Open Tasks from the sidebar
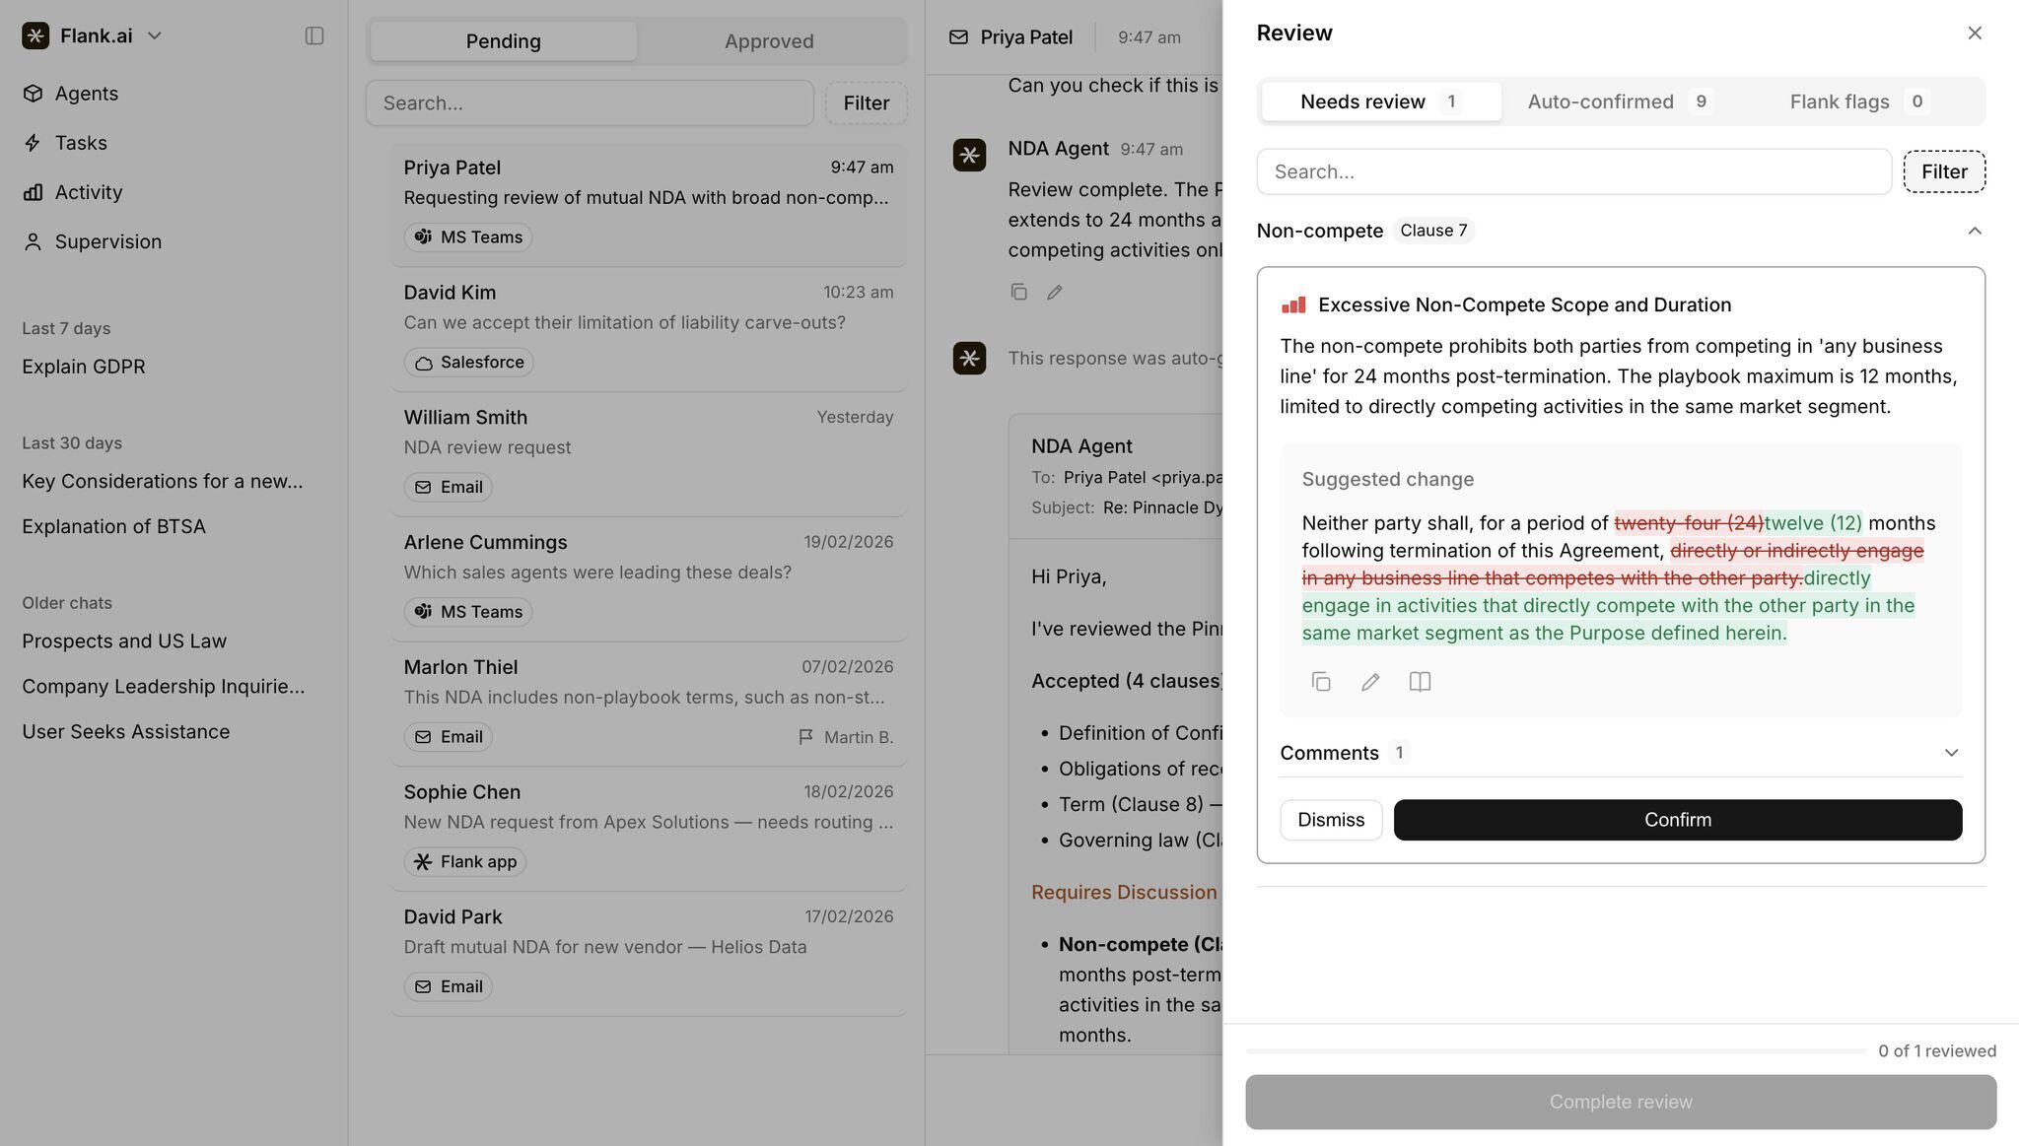 (81, 143)
